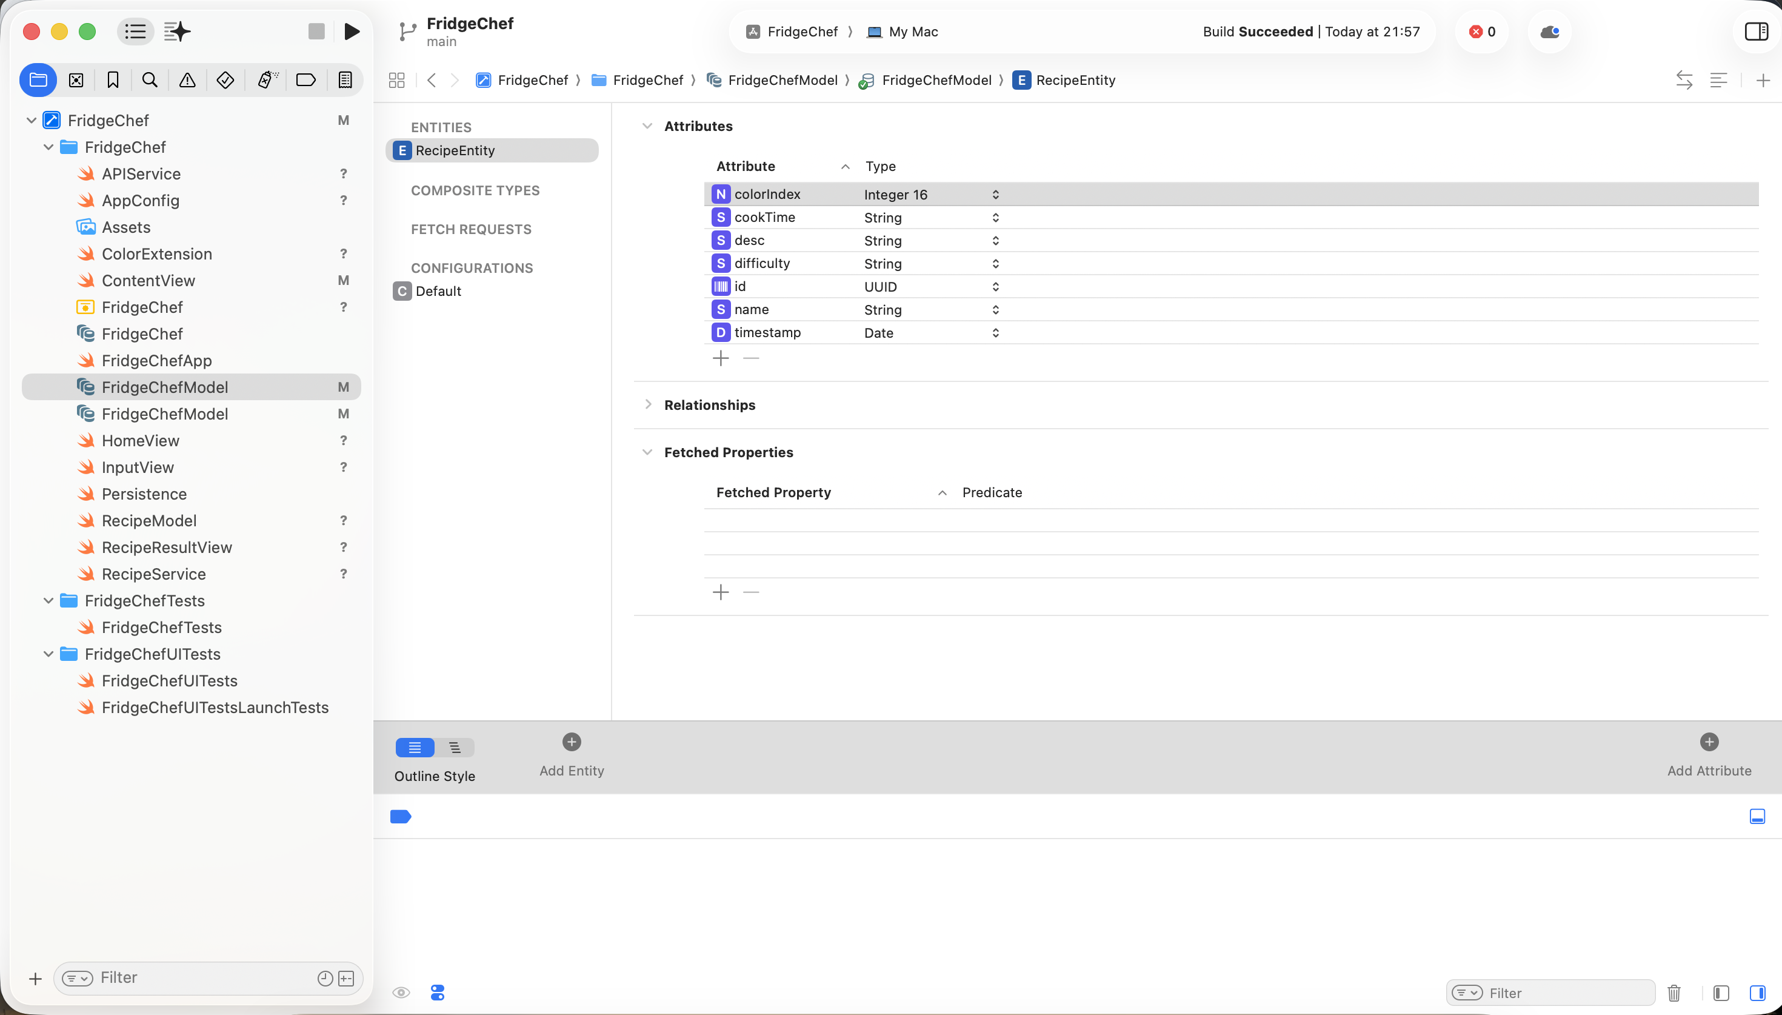Open the ContentView file

[x=148, y=280]
